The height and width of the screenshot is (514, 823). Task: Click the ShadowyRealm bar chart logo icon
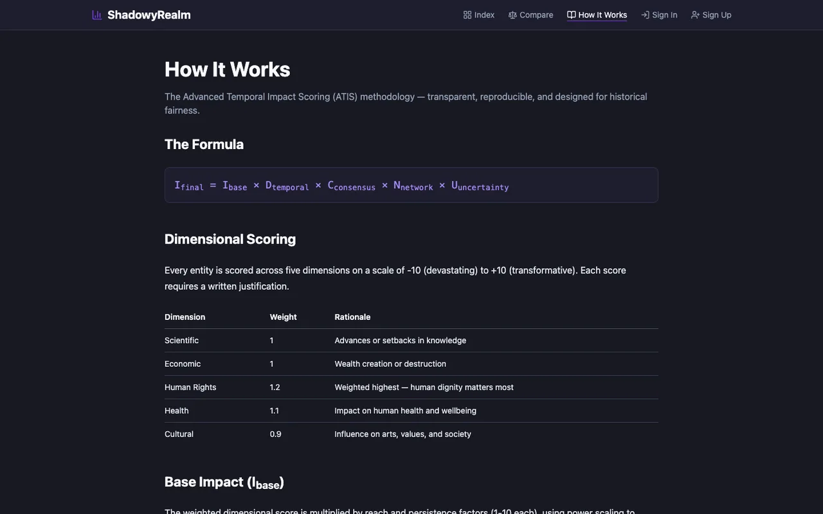pyautogui.click(x=97, y=15)
